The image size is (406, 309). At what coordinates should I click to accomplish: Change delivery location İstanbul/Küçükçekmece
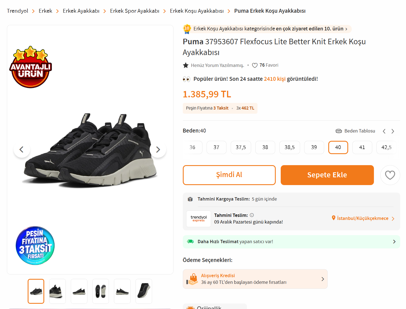click(363, 218)
